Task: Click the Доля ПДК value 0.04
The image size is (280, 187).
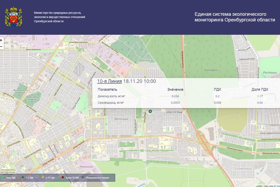Action: [x=260, y=103]
